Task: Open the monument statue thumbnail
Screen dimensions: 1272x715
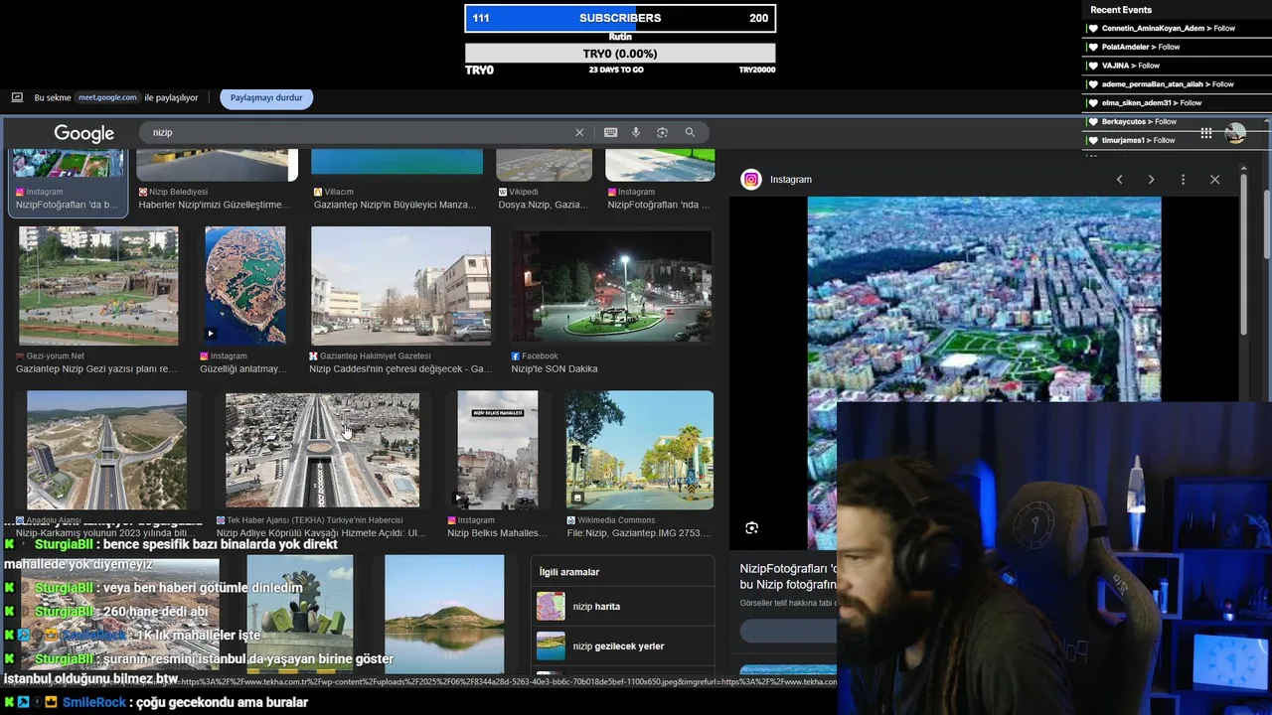Action: [300, 614]
